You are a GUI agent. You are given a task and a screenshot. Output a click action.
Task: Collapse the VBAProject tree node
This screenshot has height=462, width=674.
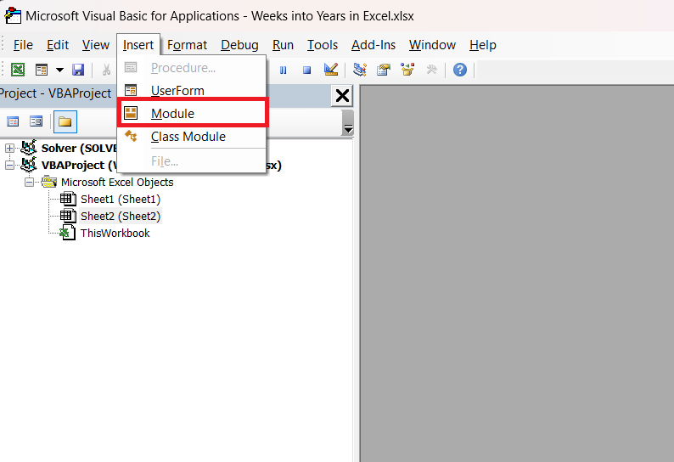point(9,166)
